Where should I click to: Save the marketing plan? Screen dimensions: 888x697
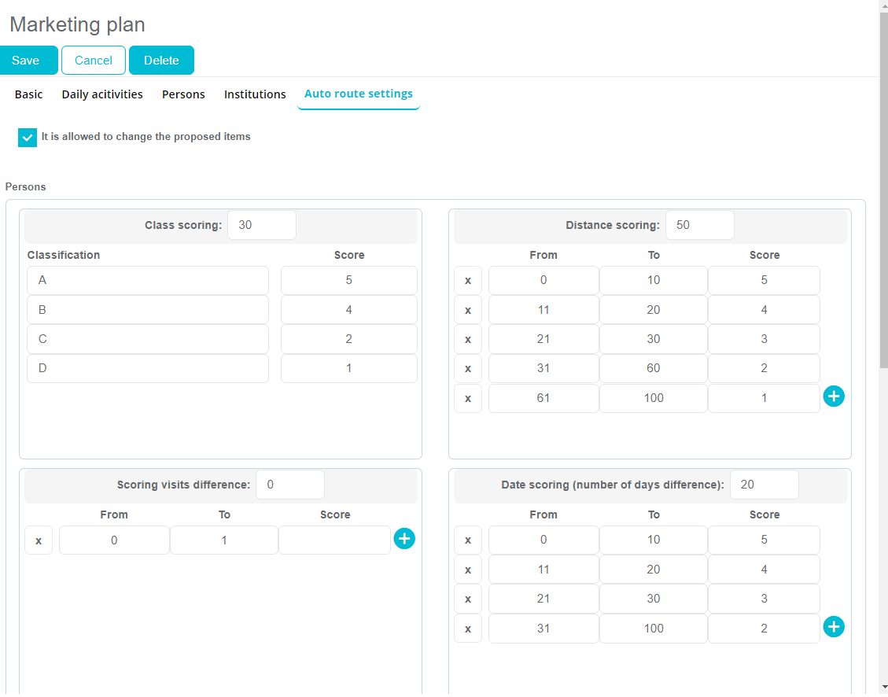point(26,61)
